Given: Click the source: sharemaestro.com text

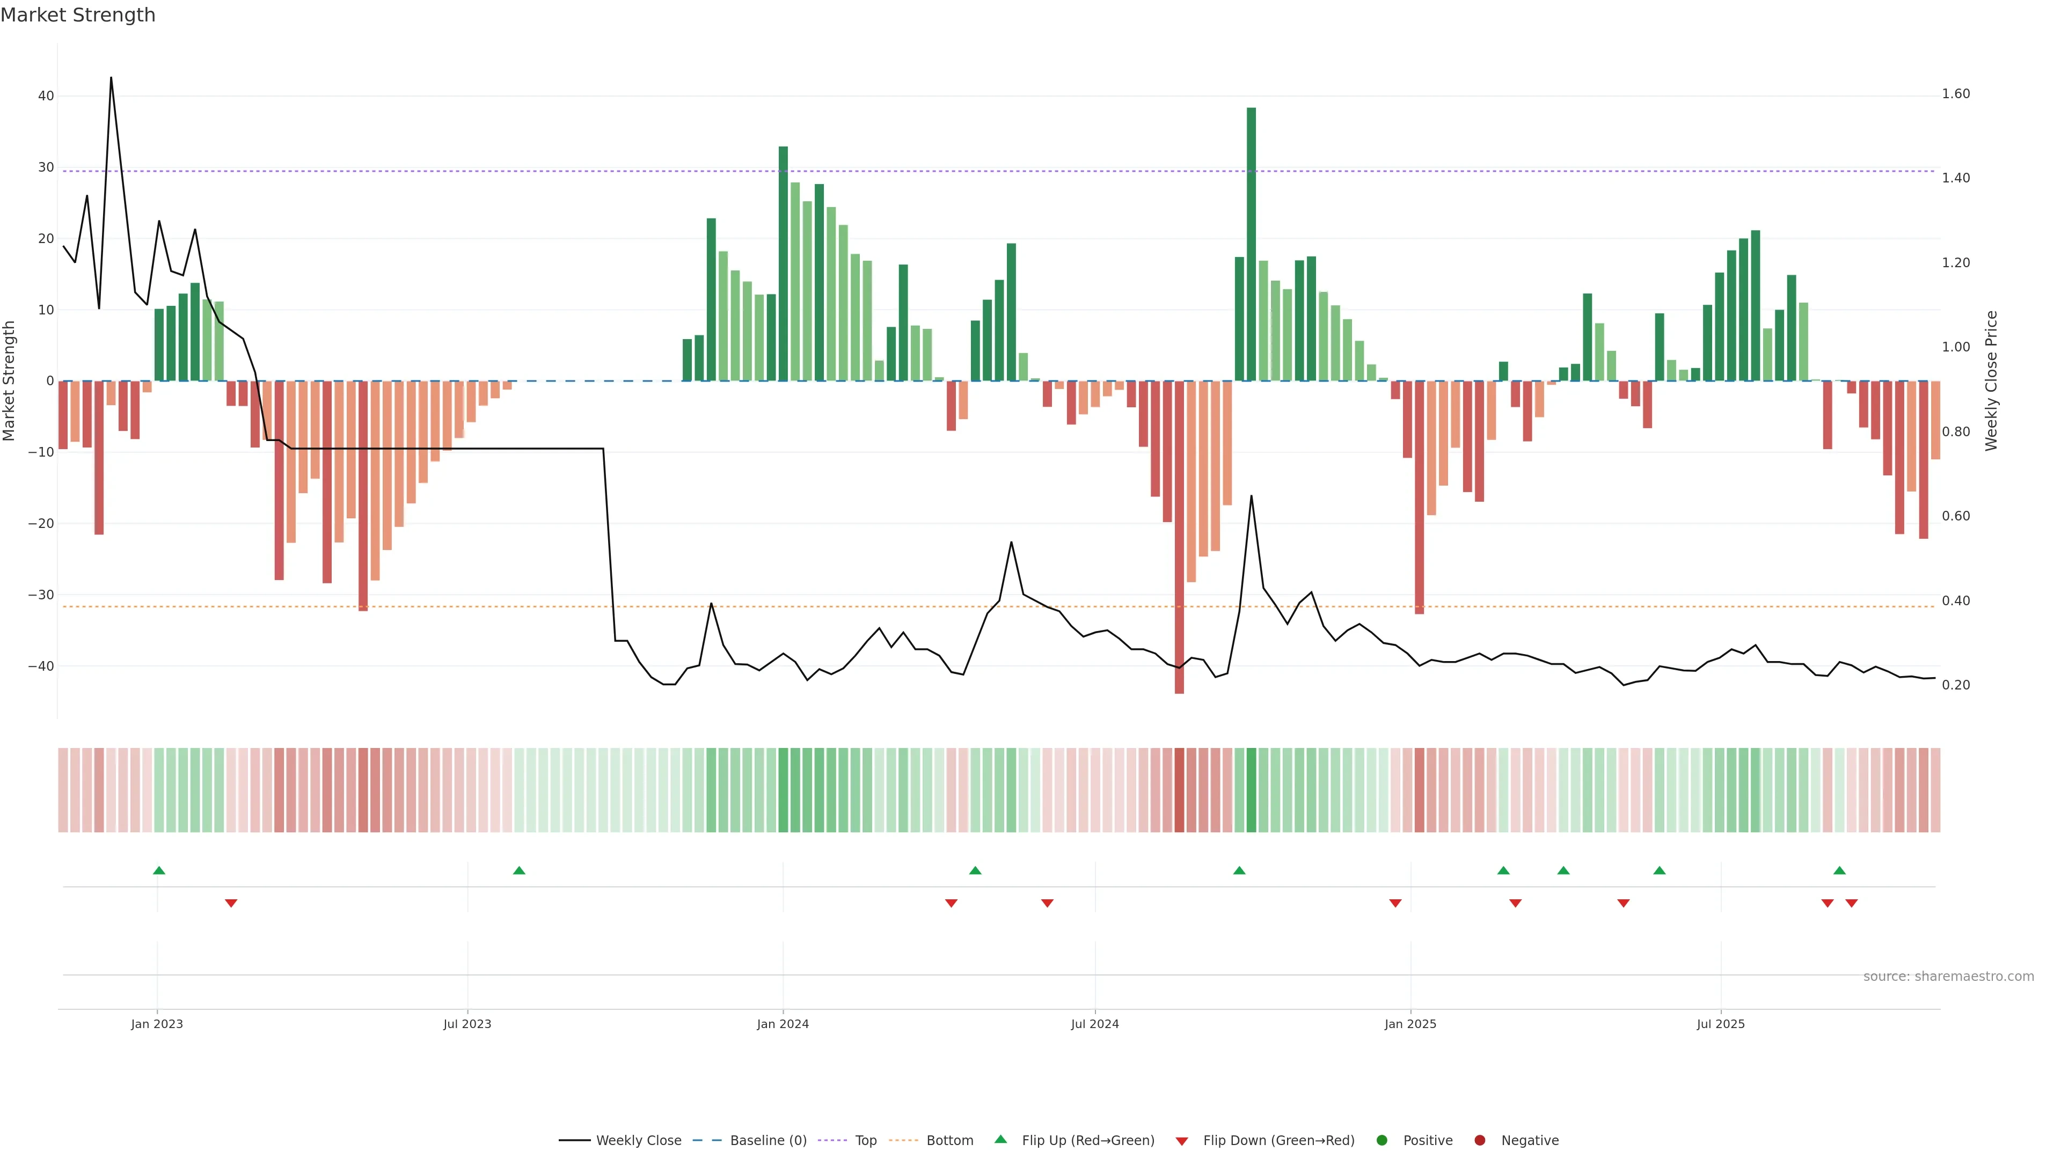Looking at the screenshot, I should (1948, 977).
